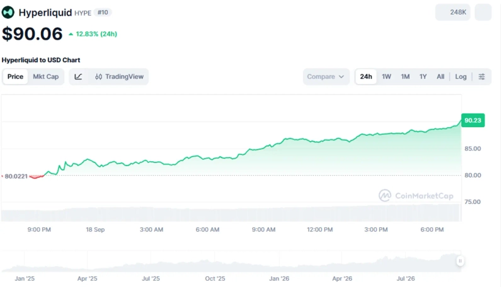The height and width of the screenshot is (287, 504).
Task: Click Jul '25 on range navigator
Action: [151, 279]
